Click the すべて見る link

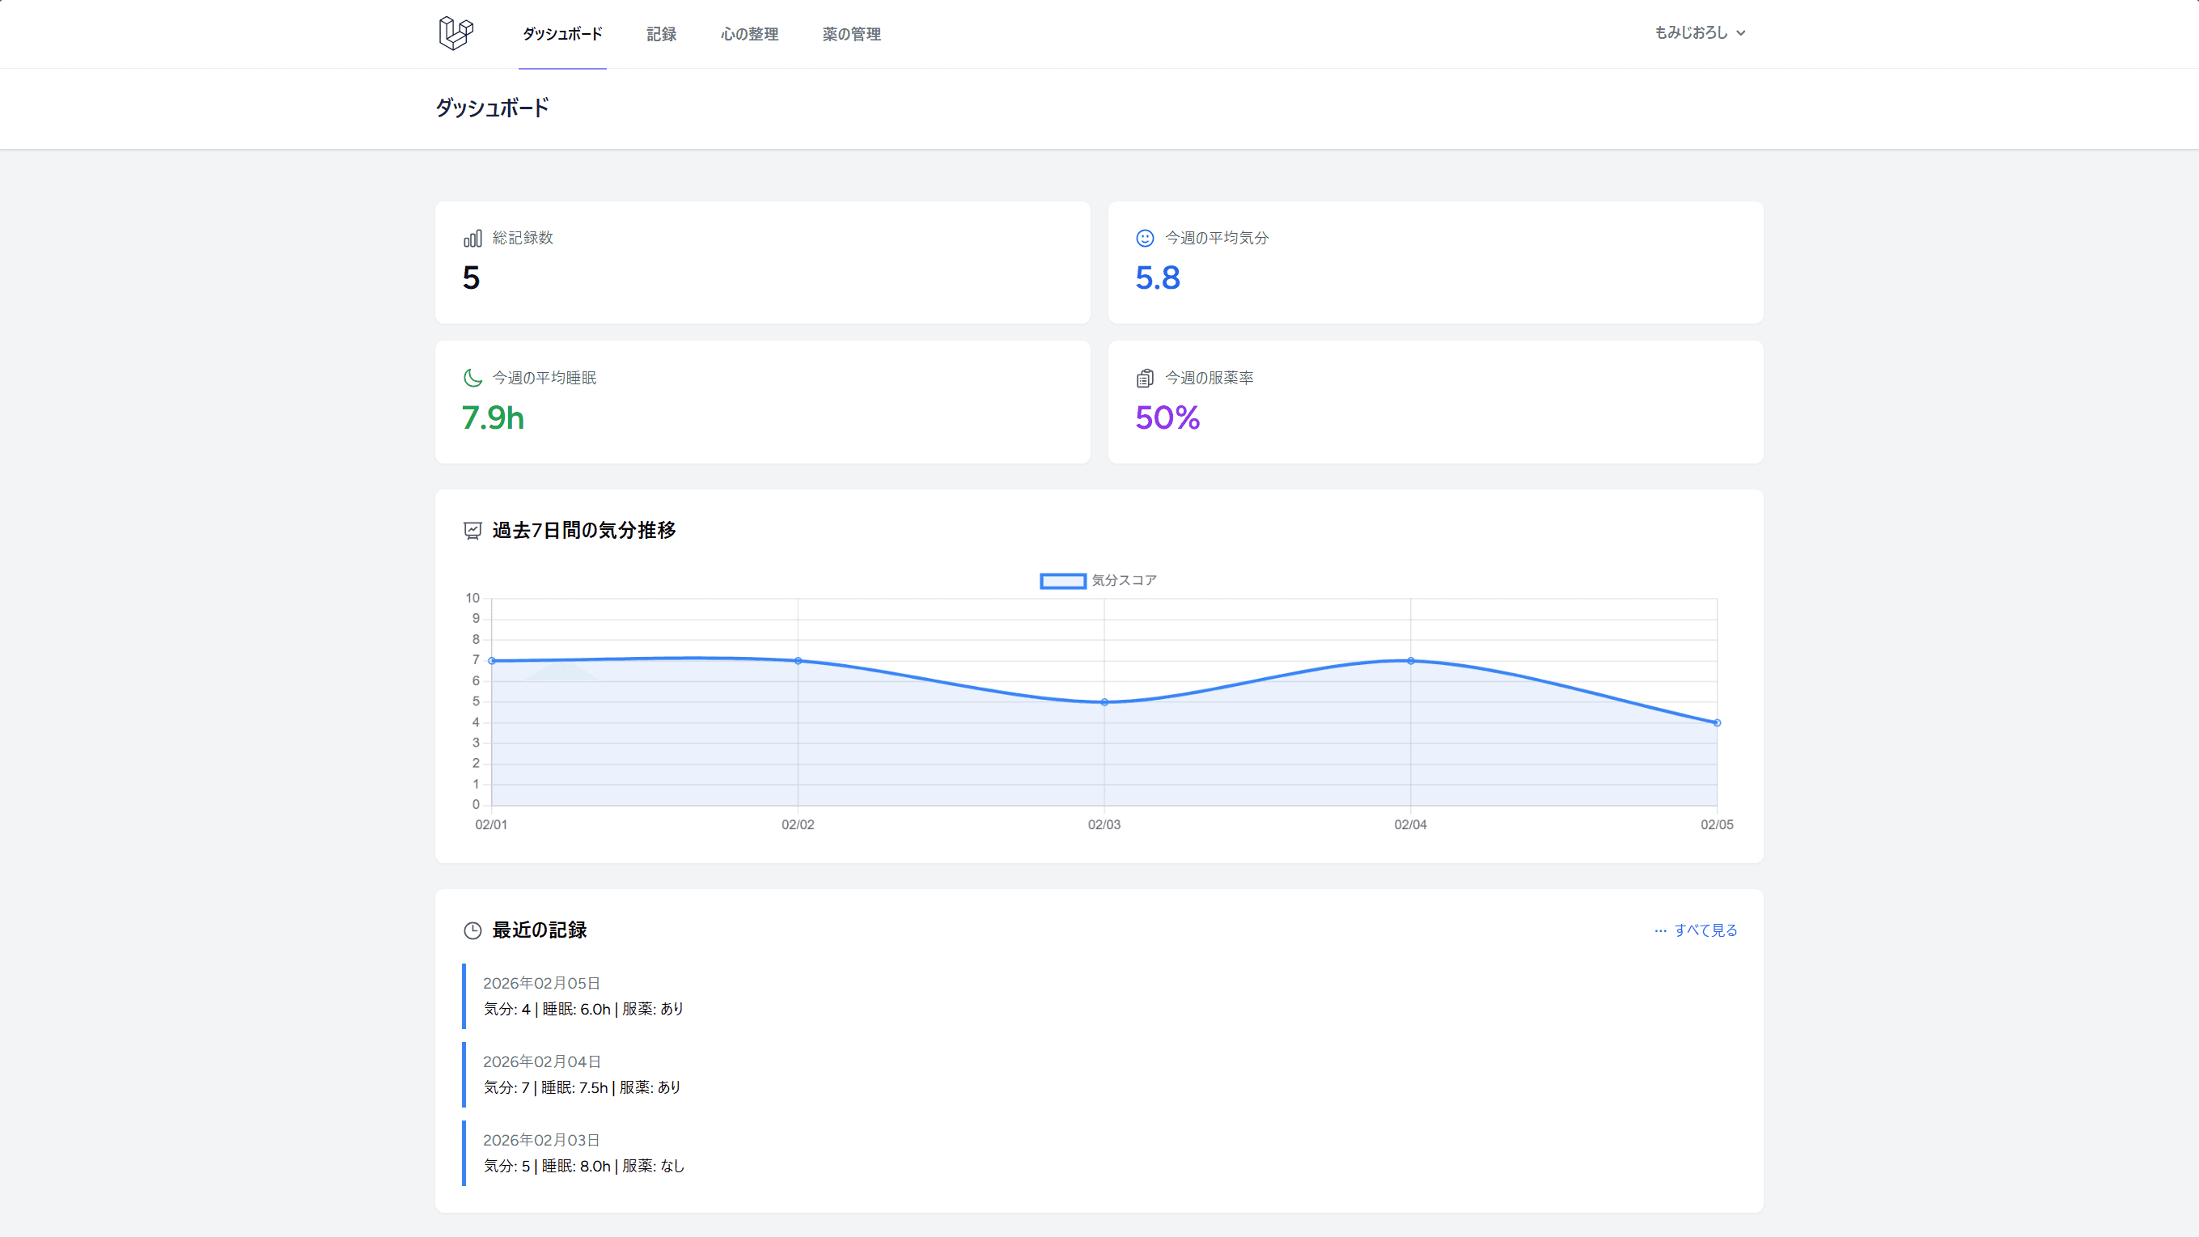1705,930
